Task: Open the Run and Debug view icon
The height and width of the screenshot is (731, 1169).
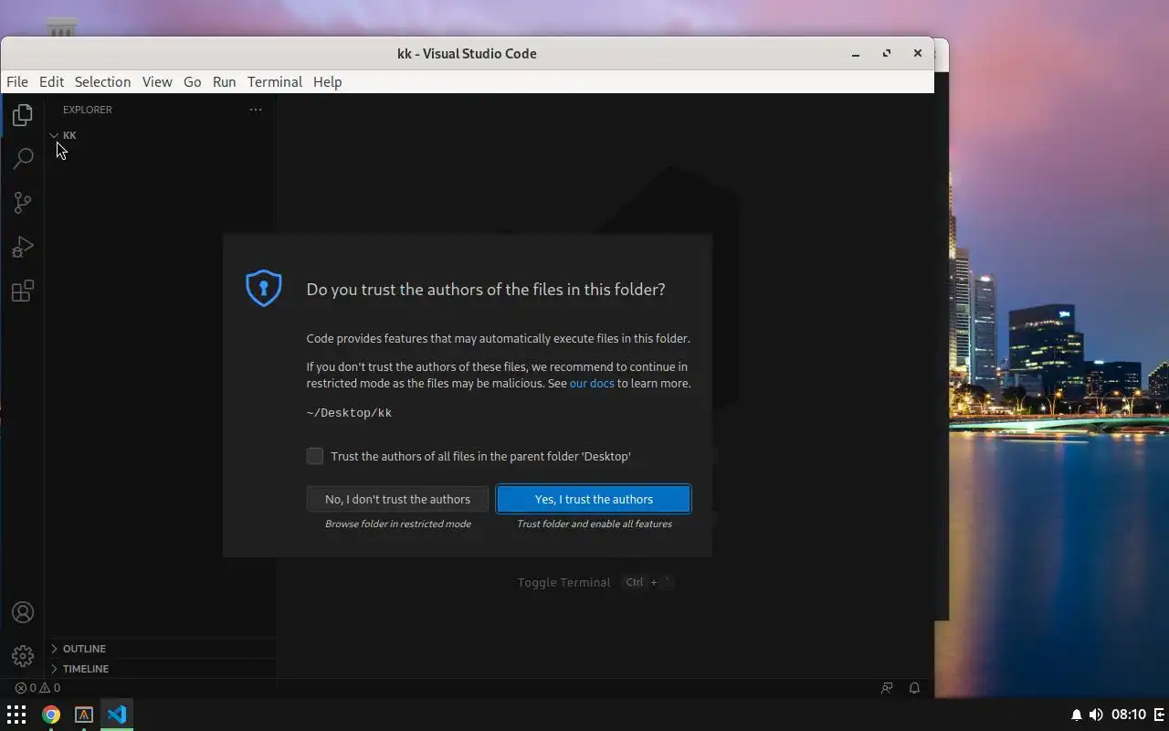Action: pyautogui.click(x=23, y=247)
